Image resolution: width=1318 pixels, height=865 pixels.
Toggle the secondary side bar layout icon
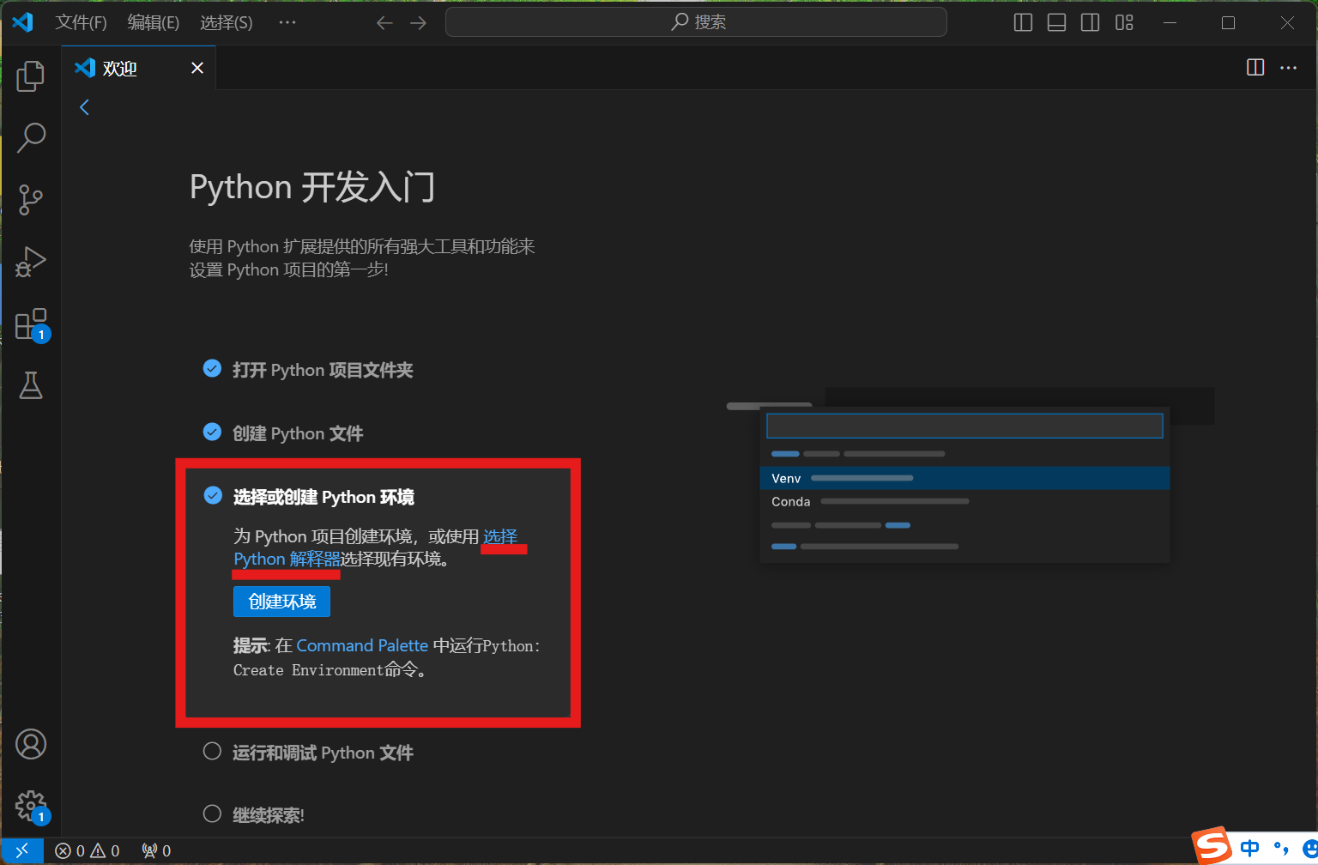pyautogui.click(x=1090, y=22)
